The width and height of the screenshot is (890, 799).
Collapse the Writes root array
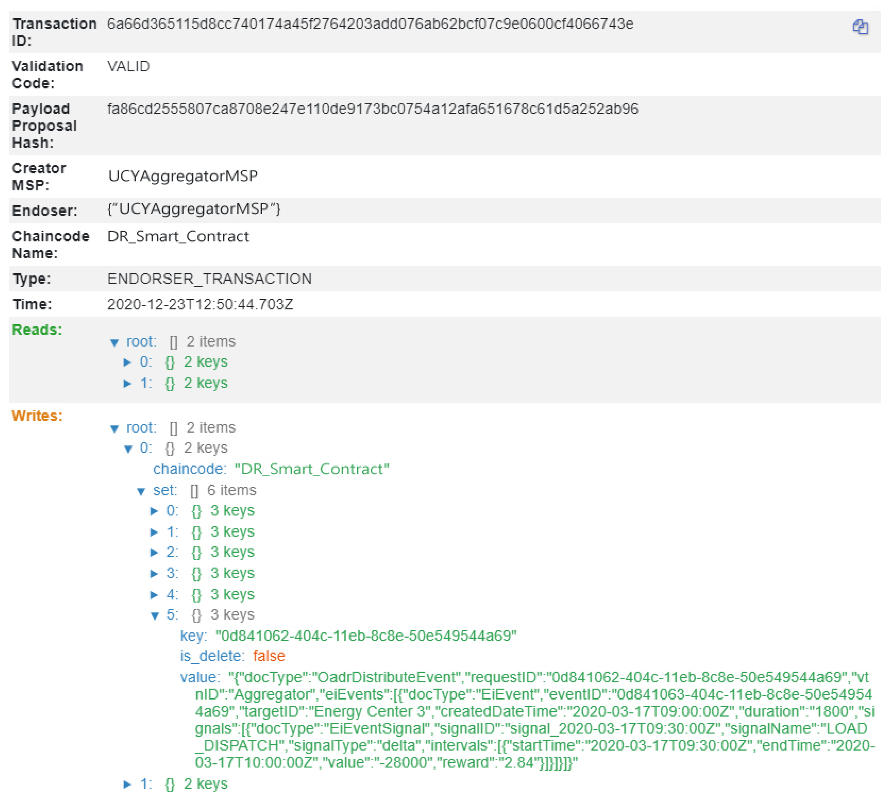pos(115,428)
